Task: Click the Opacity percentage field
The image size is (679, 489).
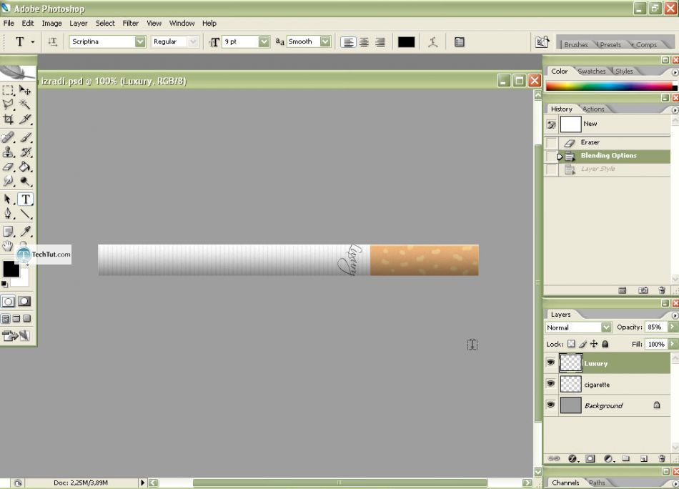Action: coord(654,327)
